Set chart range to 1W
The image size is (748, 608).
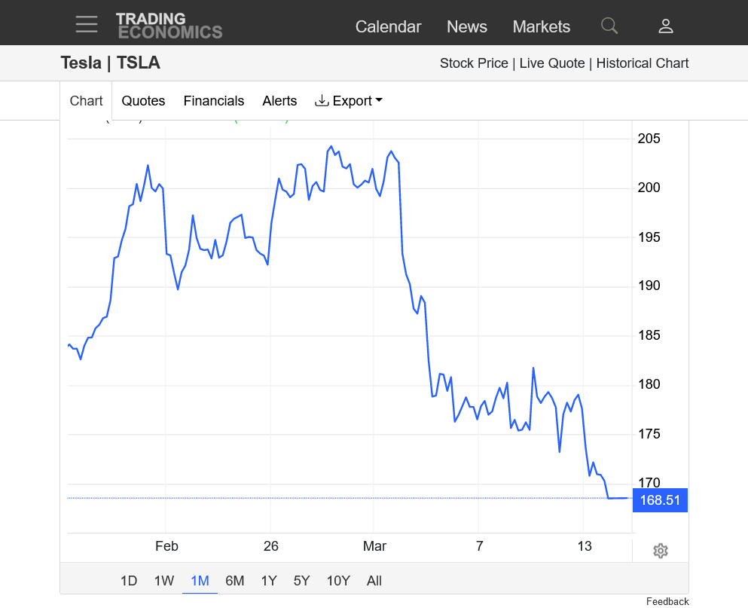pyautogui.click(x=164, y=581)
